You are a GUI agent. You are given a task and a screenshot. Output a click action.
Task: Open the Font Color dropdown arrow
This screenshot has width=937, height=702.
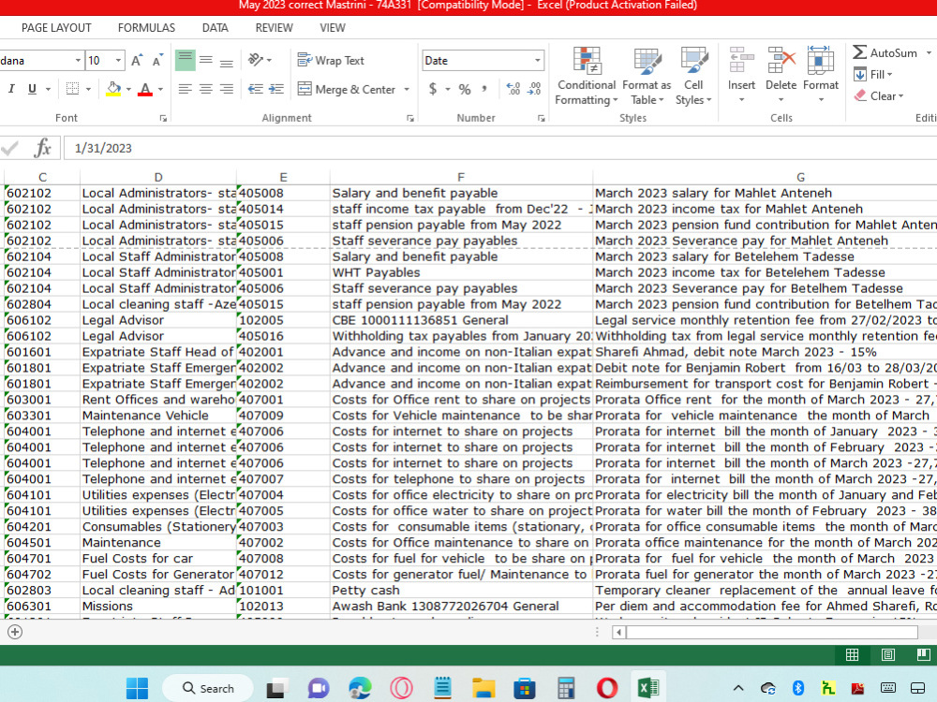click(160, 90)
